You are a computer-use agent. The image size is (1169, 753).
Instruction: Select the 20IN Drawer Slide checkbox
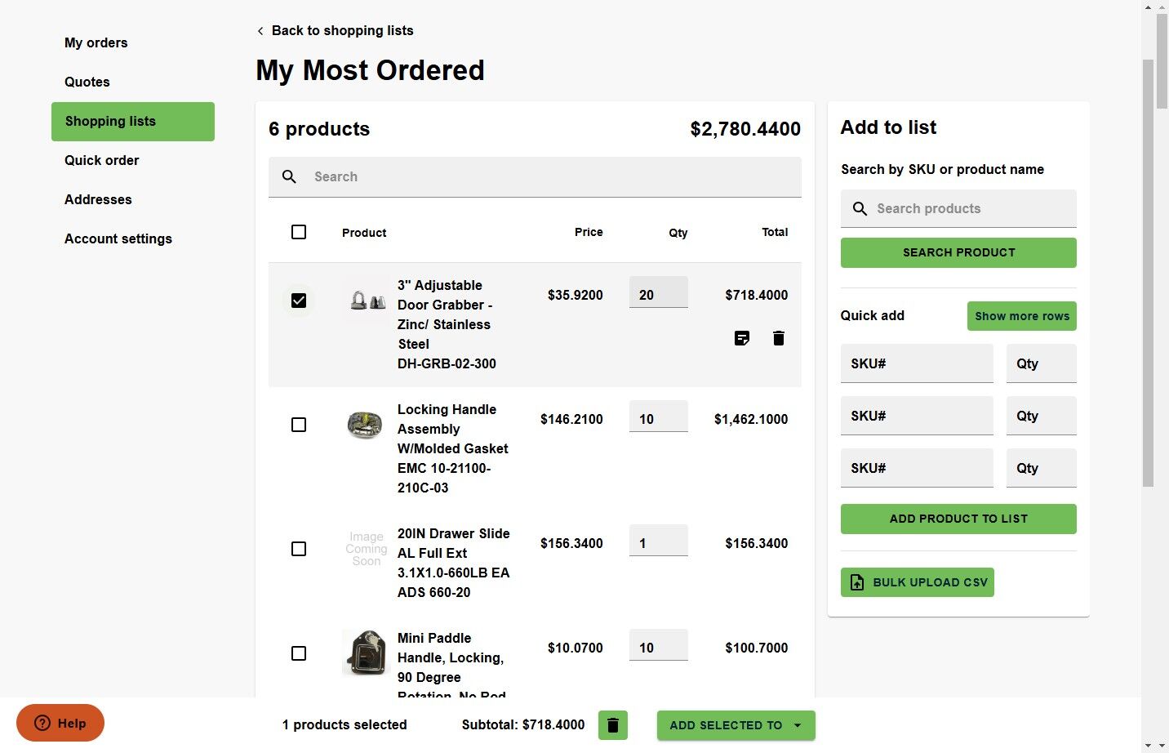click(x=299, y=549)
